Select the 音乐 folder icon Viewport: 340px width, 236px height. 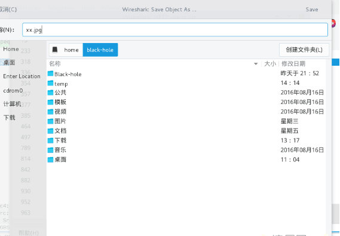click(x=51, y=150)
